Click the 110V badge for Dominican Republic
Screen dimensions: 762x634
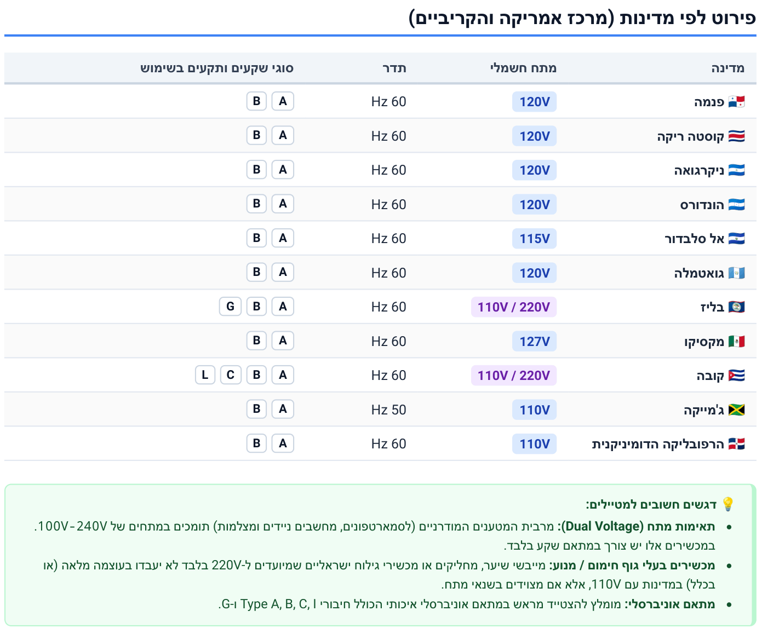tap(534, 444)
